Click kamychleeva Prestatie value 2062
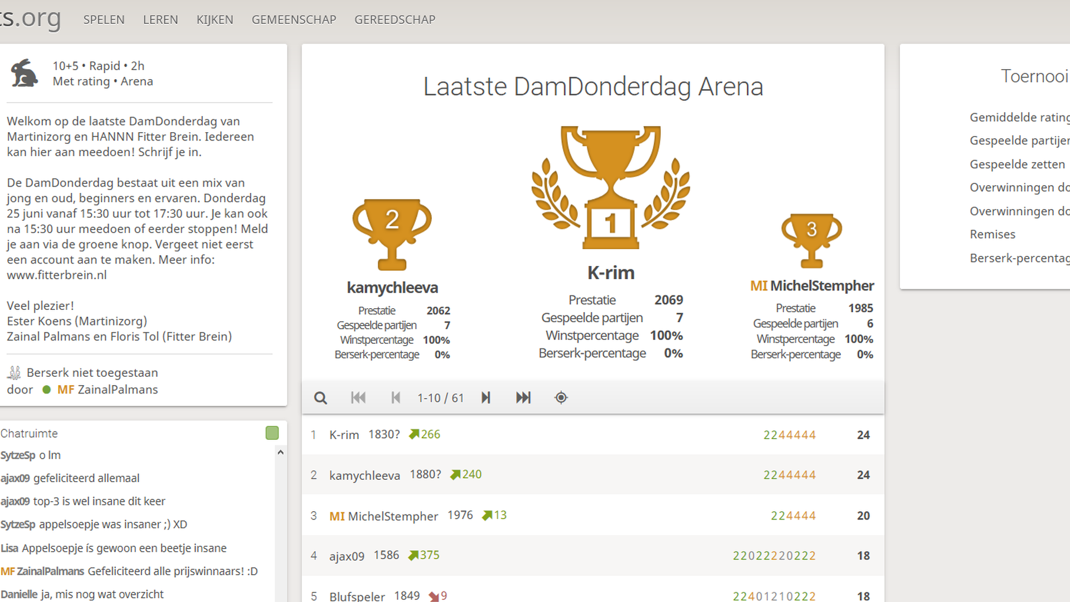 [438, 310]
